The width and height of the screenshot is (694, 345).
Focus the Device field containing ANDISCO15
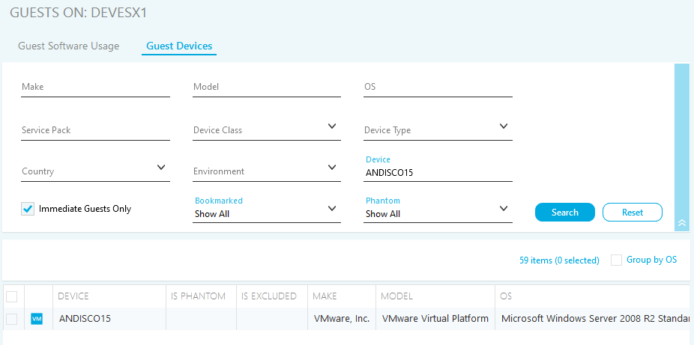(x=438, y=172)
